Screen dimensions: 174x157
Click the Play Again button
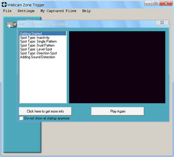(118, 111)
